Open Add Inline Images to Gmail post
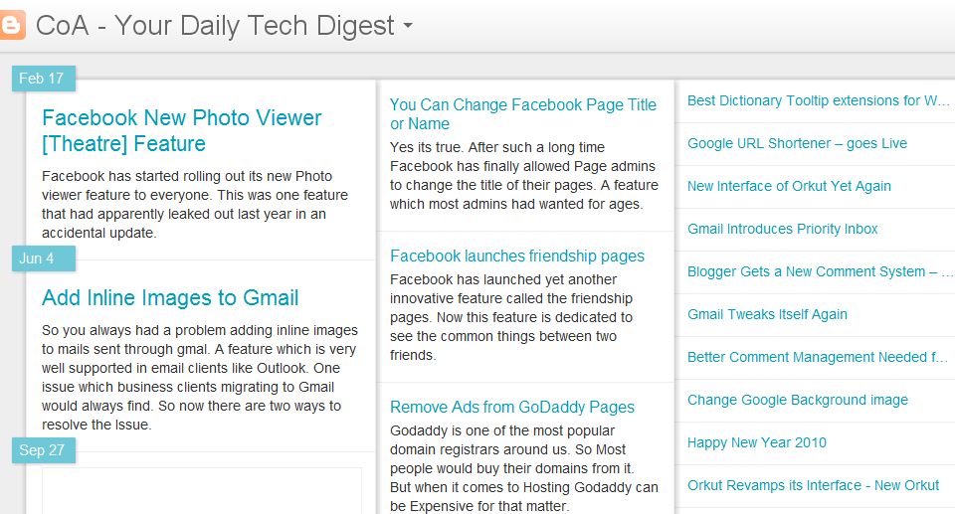 (170, 298)
